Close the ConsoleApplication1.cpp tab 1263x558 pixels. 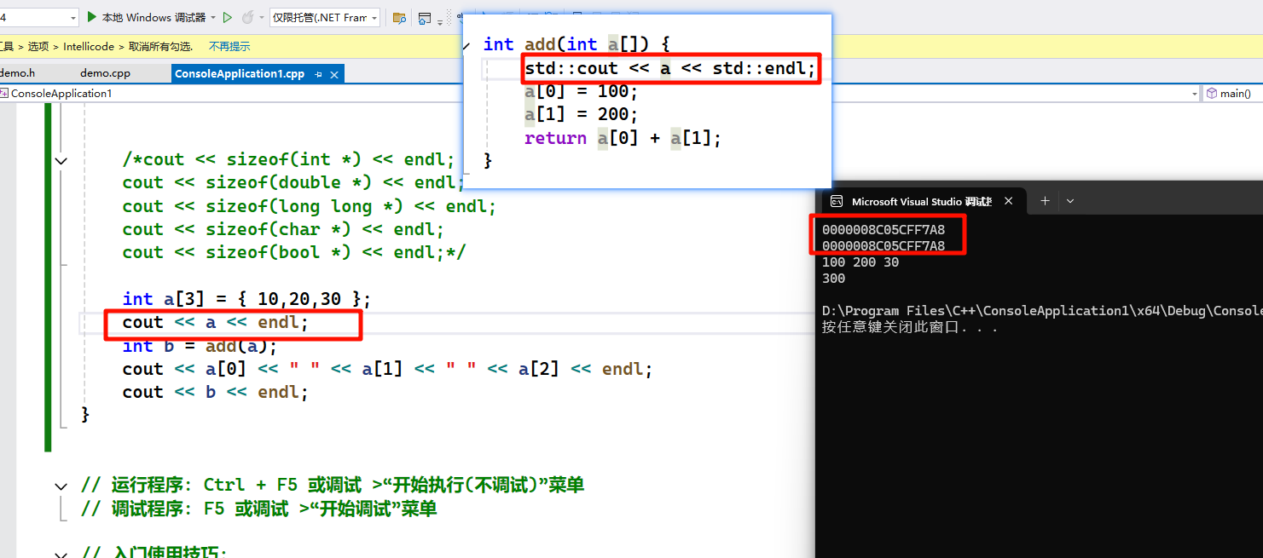click(335, 75)
